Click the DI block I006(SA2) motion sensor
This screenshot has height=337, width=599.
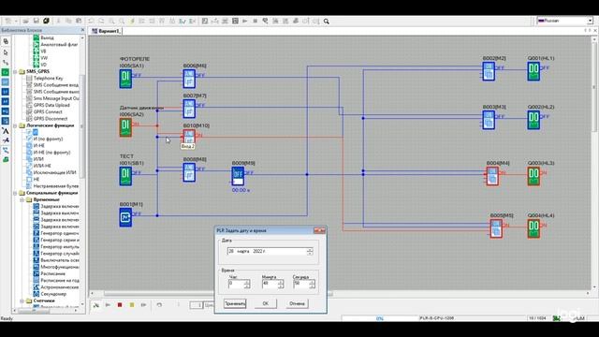click(x=125, y=127)
